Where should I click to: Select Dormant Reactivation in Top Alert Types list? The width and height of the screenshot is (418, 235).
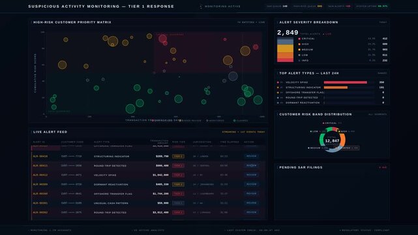coord(303,102)
